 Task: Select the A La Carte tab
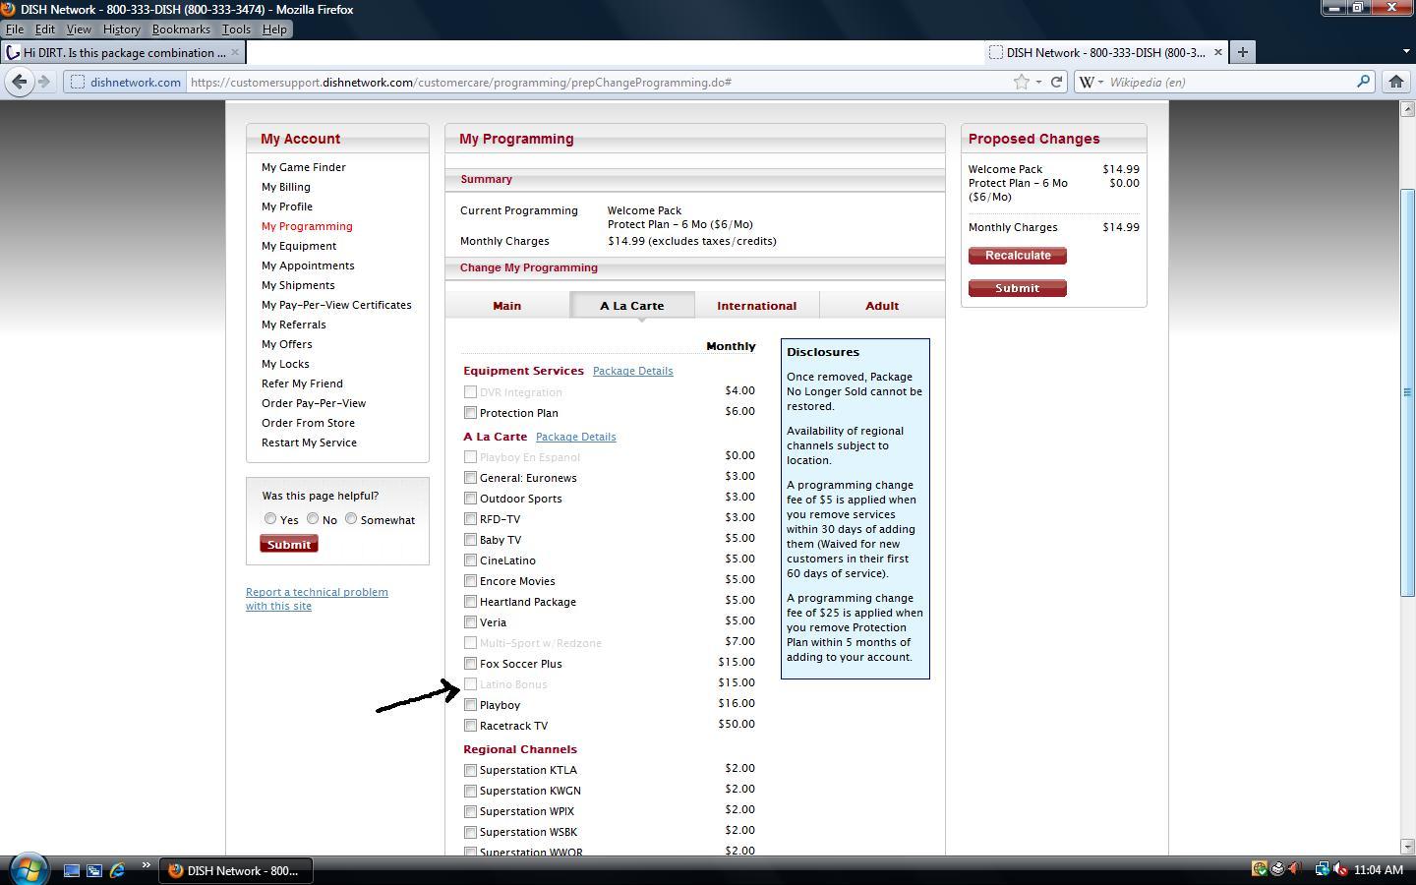tap(632, 306)
